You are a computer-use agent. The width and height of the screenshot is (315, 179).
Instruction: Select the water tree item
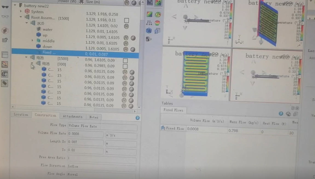(x=47, y=29)
